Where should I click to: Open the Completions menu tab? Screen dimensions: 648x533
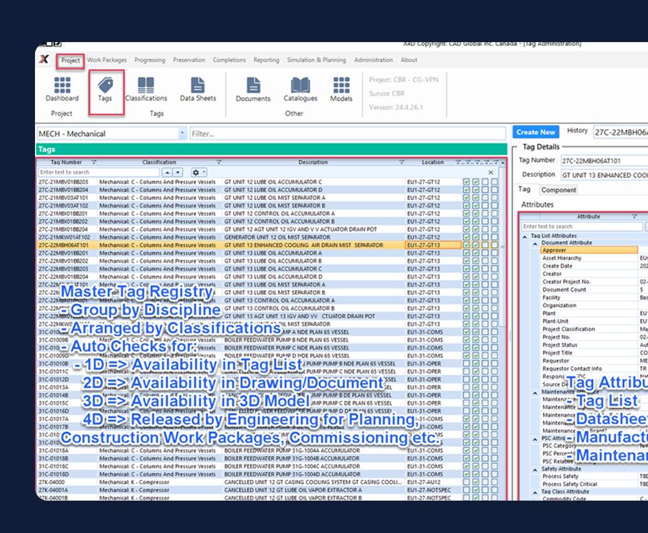229,60
